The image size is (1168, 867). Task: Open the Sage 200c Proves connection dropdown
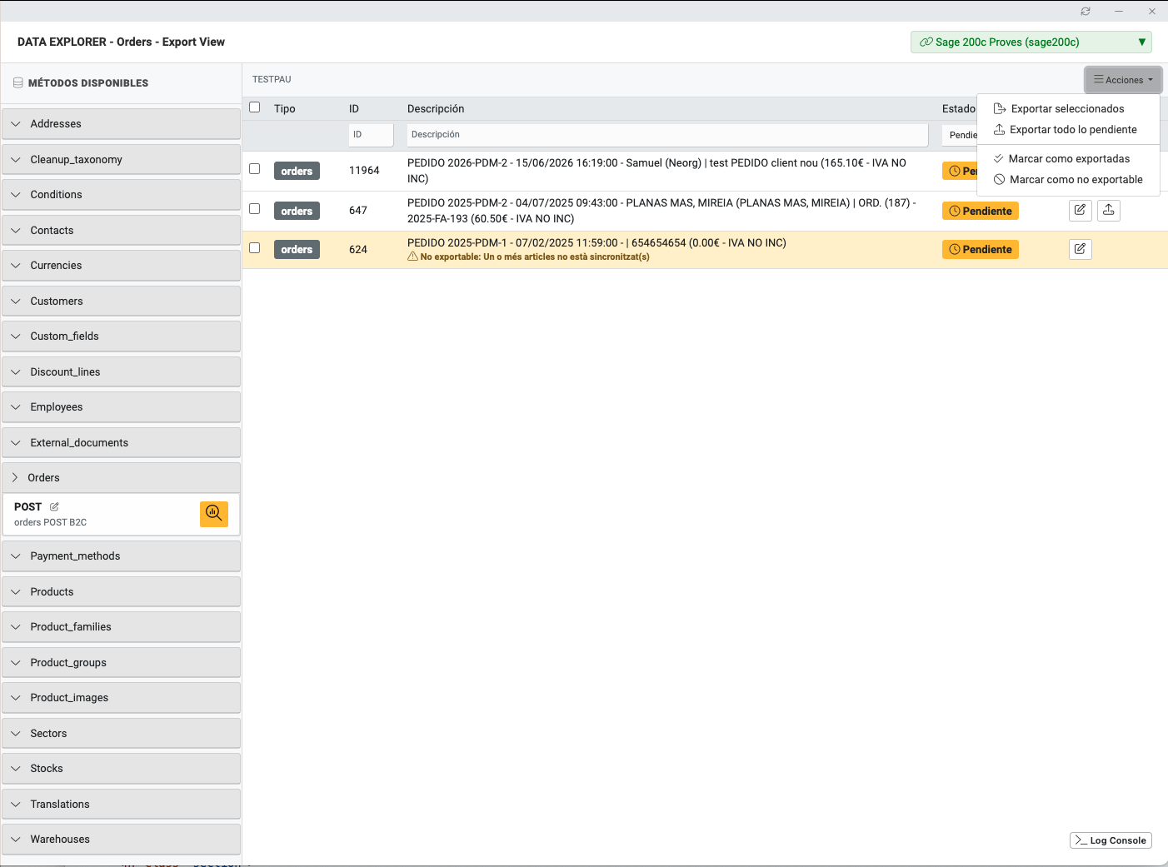click(1031, 42)
